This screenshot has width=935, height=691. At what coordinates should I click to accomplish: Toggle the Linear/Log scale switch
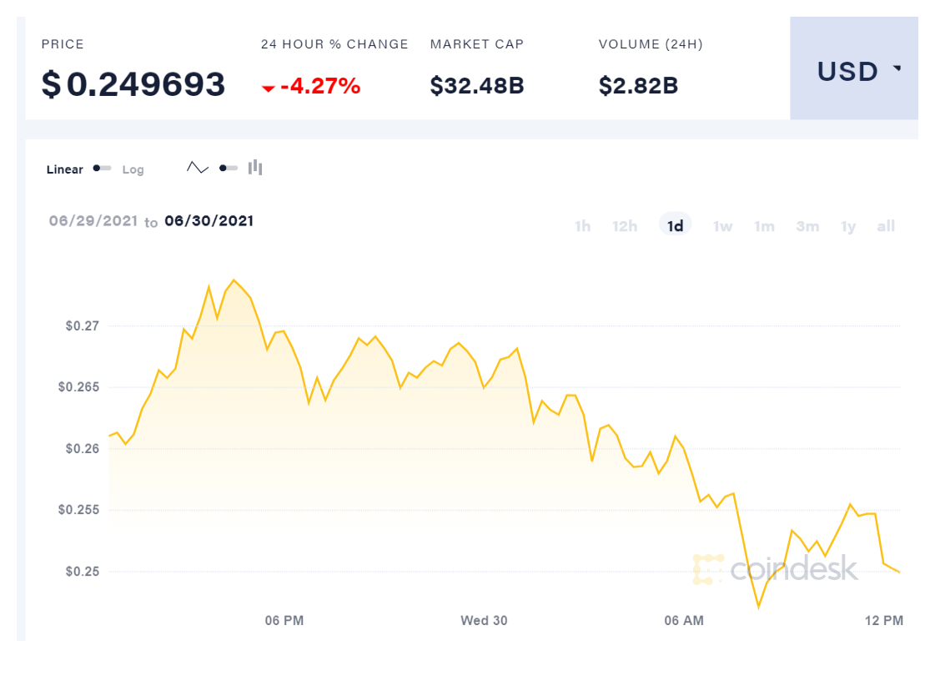102,169
